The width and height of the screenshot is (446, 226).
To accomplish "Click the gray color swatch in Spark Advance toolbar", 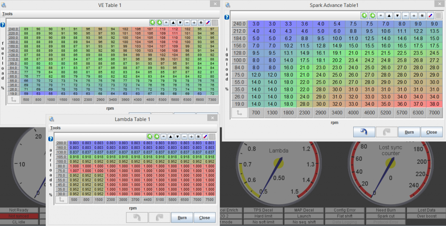I will (439, 15).
